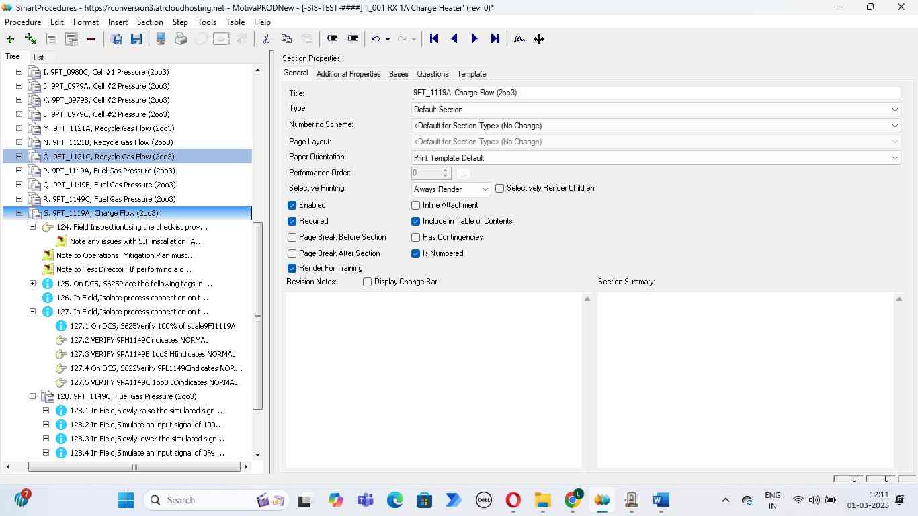Open the Procedure menu
The width and height of the screenshot is (918, 516).
coord(23,22)
